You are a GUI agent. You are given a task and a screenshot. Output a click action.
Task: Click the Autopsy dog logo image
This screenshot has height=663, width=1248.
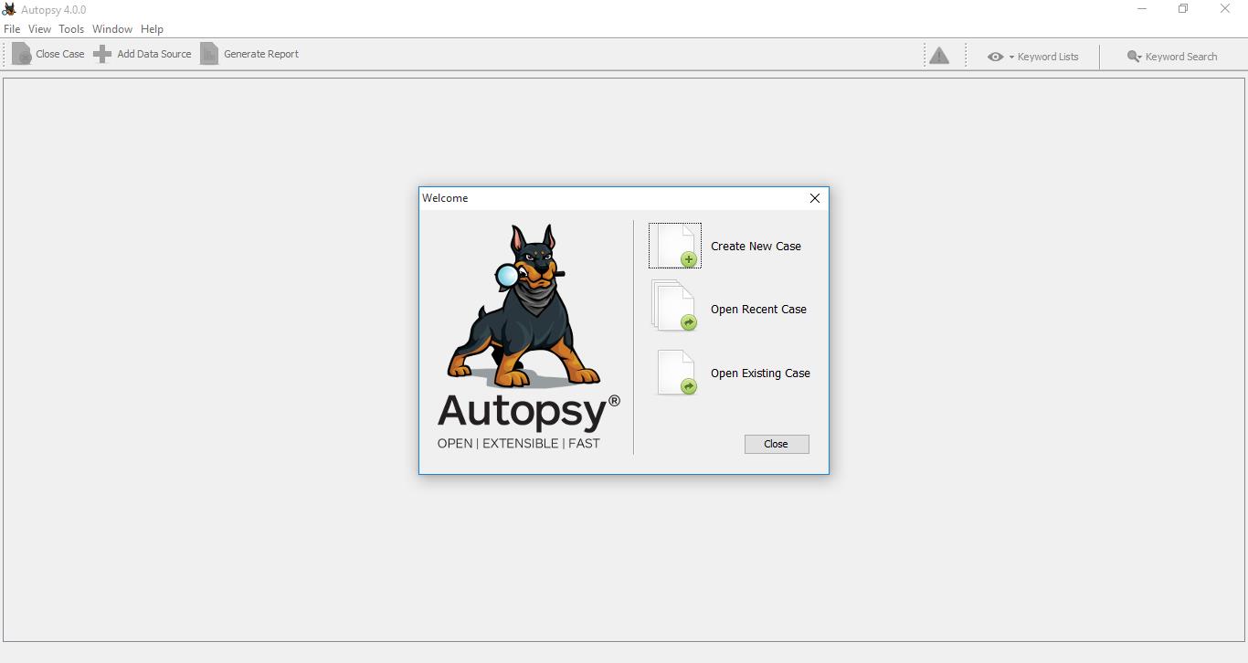click(x=524, y=306)
